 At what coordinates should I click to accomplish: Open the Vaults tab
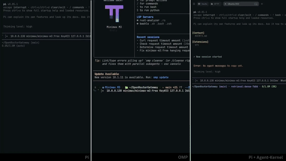(x=203, y=4)
